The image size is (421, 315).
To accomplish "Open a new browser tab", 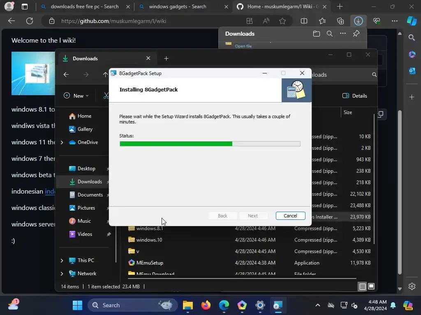I will pyautogui.click(x=340, y=7).
